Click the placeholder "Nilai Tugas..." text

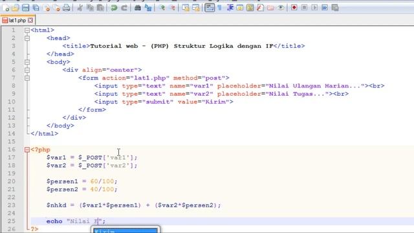pos(299,94)
